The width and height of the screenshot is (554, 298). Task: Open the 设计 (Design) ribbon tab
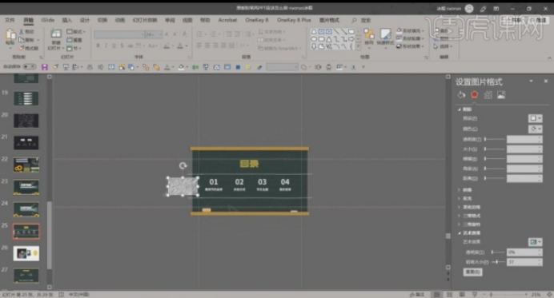coord(84,20)
